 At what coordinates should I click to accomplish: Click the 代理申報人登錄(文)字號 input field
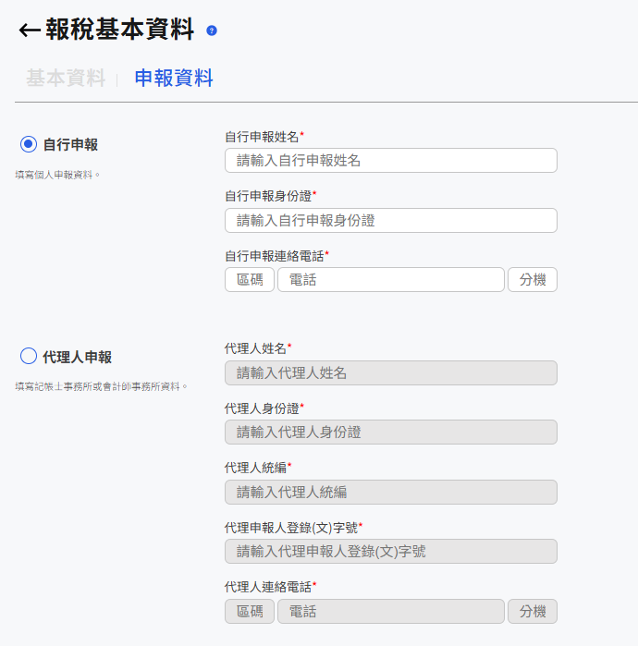click(390, 552)
